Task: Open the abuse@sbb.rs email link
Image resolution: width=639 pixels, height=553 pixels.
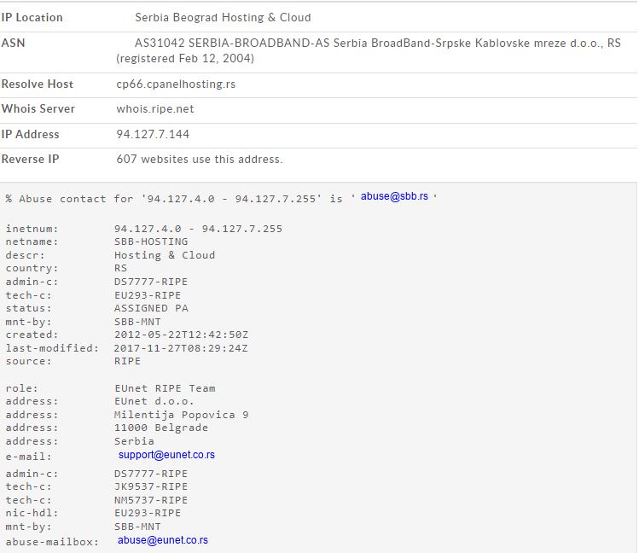Action: pyautogui.click(x=394, y=196)
